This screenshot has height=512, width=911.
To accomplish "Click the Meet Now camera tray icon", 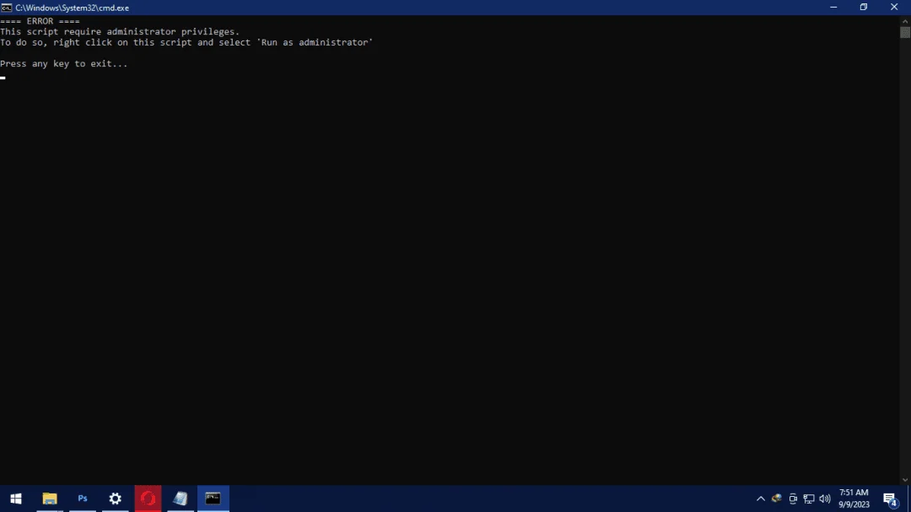I will coord(793,499).
